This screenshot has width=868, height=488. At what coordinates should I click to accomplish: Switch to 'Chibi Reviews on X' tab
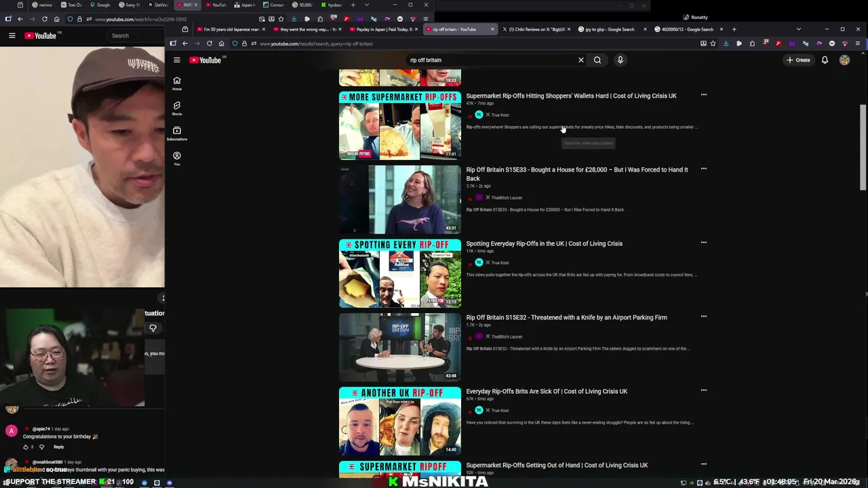536,29
